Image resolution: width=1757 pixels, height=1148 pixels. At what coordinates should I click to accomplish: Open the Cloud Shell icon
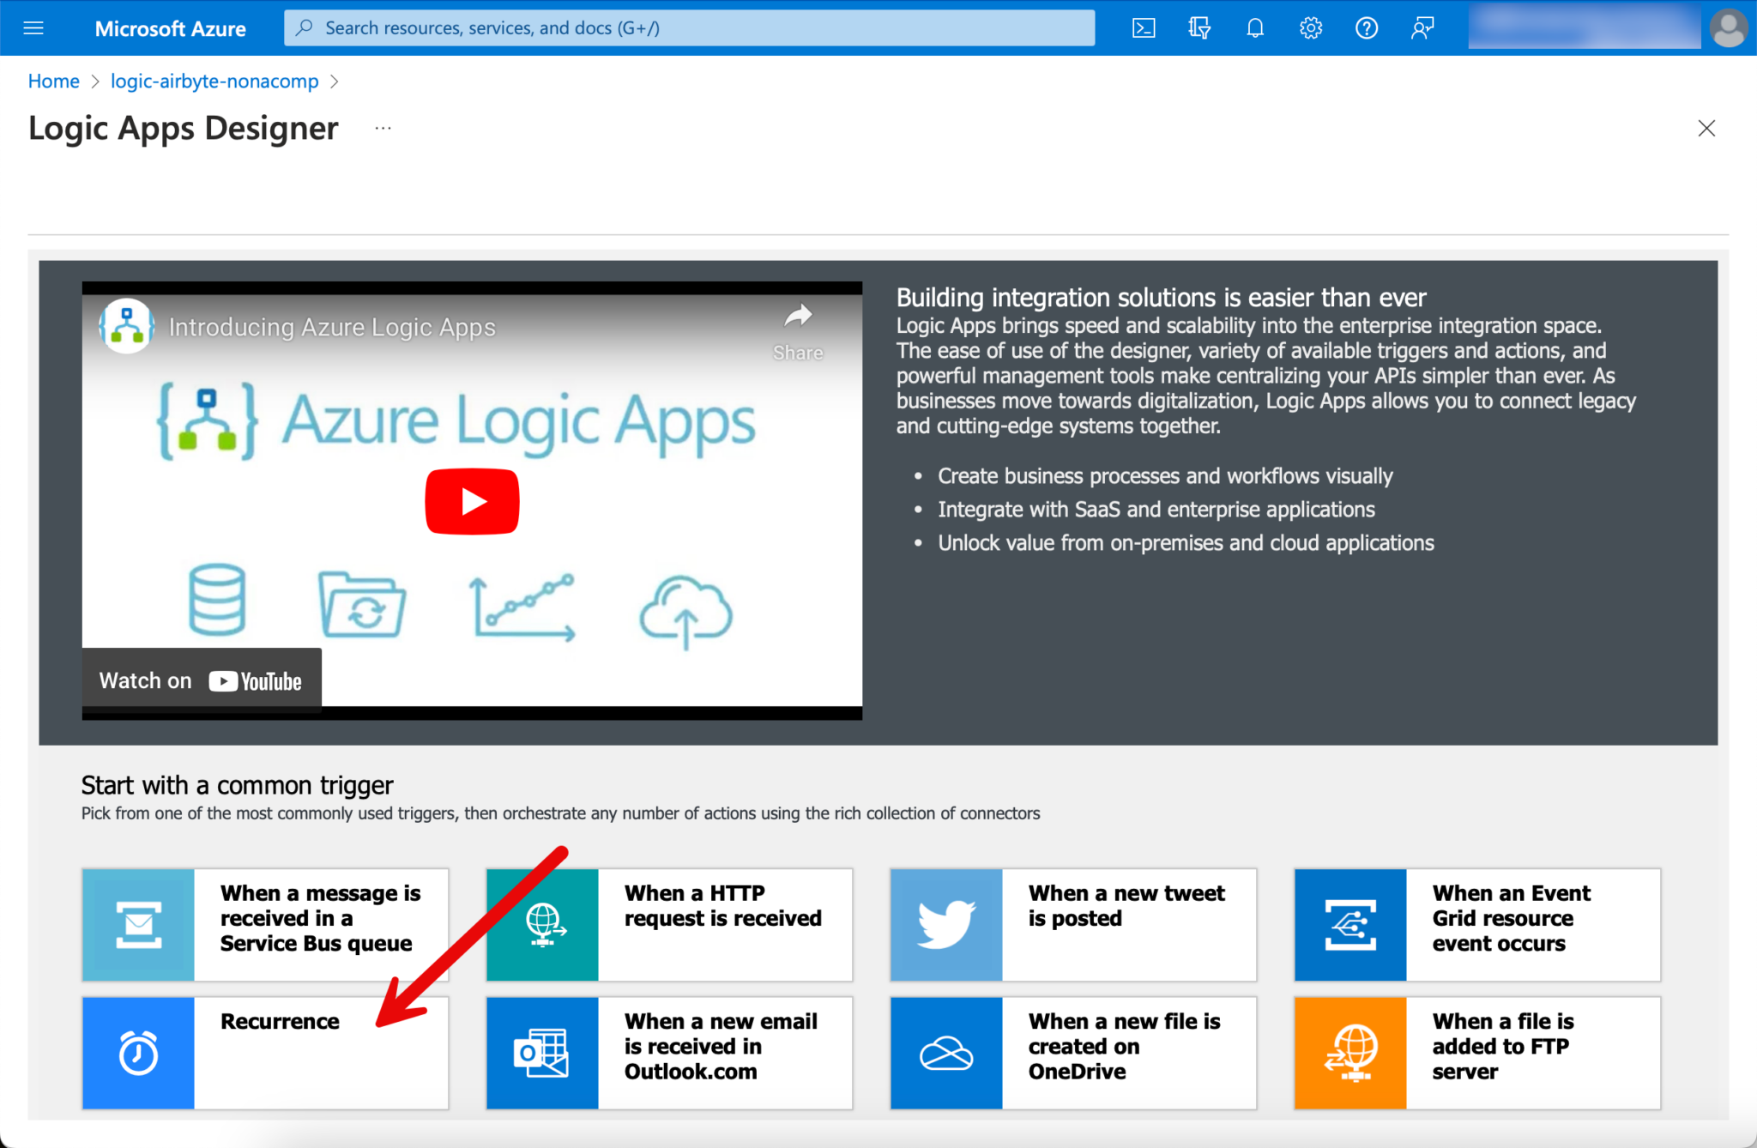coord(1144,28)
